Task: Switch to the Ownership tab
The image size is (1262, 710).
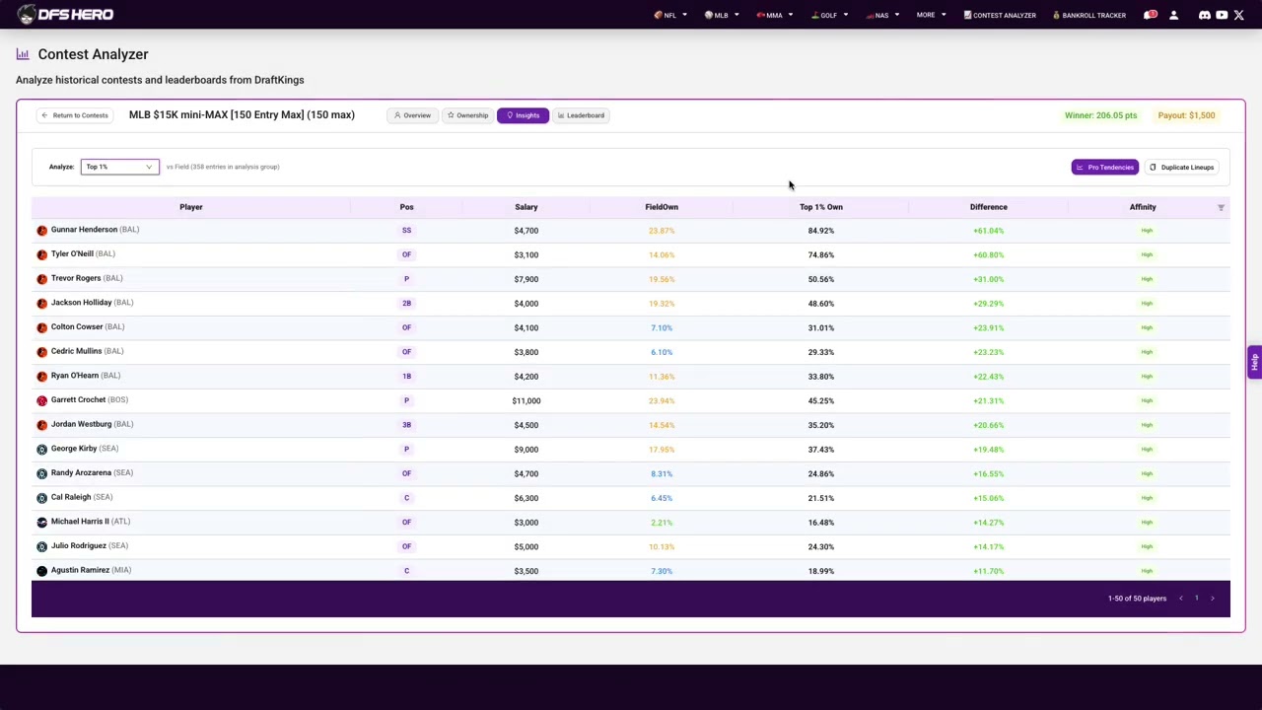Action: (467, 115)
